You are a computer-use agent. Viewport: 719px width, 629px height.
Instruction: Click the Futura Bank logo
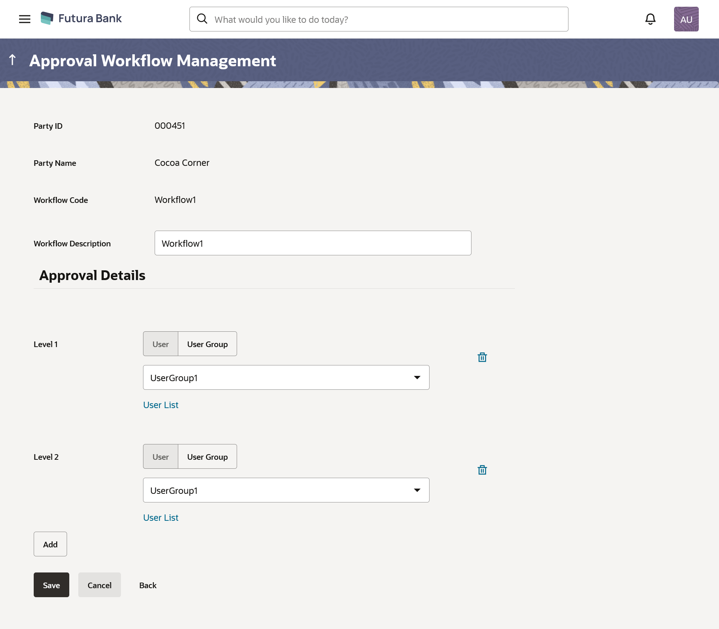coord(81,18)
